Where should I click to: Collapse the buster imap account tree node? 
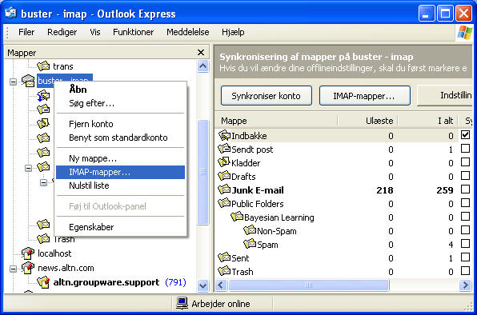click(13, 82)
